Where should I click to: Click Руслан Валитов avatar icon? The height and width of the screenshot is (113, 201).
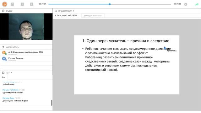(4, 59)
